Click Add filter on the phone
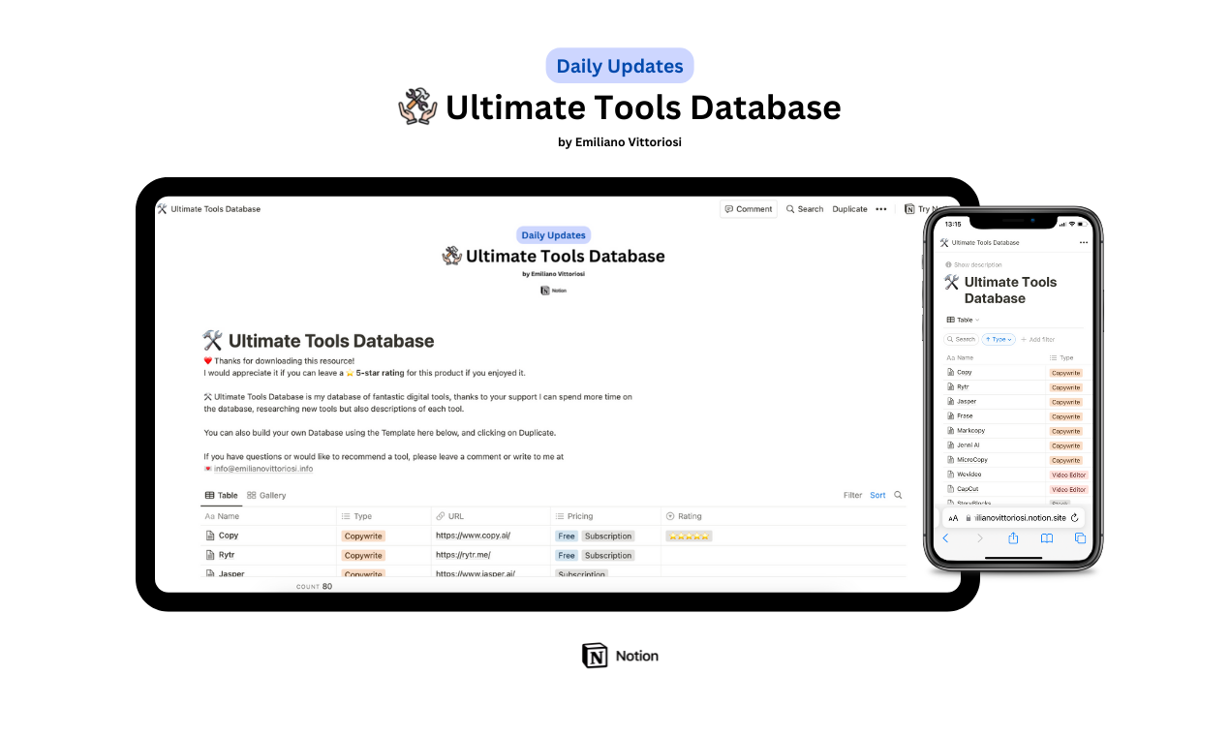 click(x=1037, y=339)
